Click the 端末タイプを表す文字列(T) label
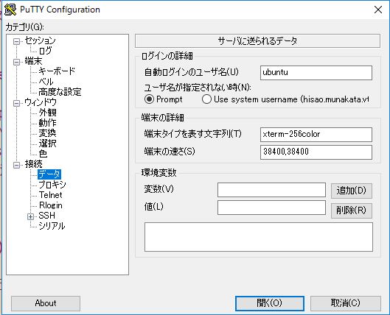390x315 pixels. click(x=193, y=134)
